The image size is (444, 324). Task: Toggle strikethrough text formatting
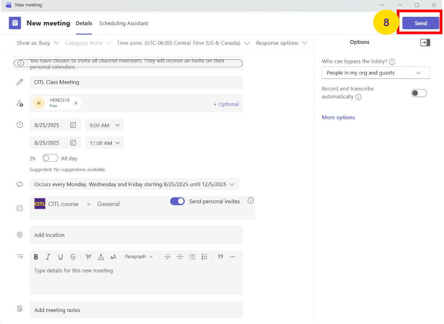coord(73,257)
